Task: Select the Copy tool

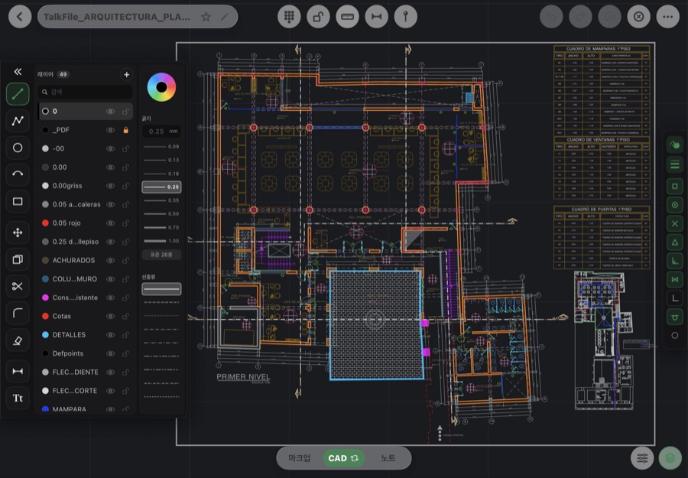Action: coord(18,259)
